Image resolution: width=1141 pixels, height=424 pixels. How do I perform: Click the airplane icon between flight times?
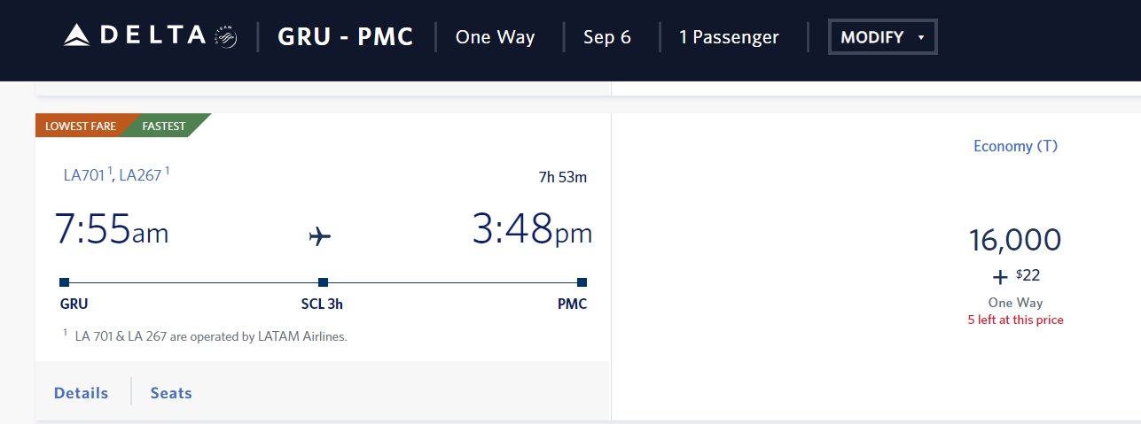point(320,236)
